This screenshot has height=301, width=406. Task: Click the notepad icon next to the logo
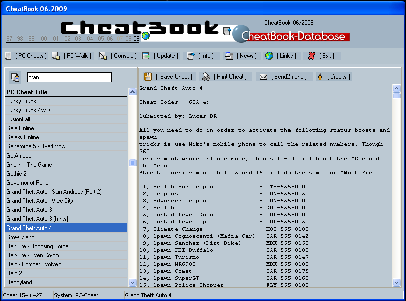[227, 31]
